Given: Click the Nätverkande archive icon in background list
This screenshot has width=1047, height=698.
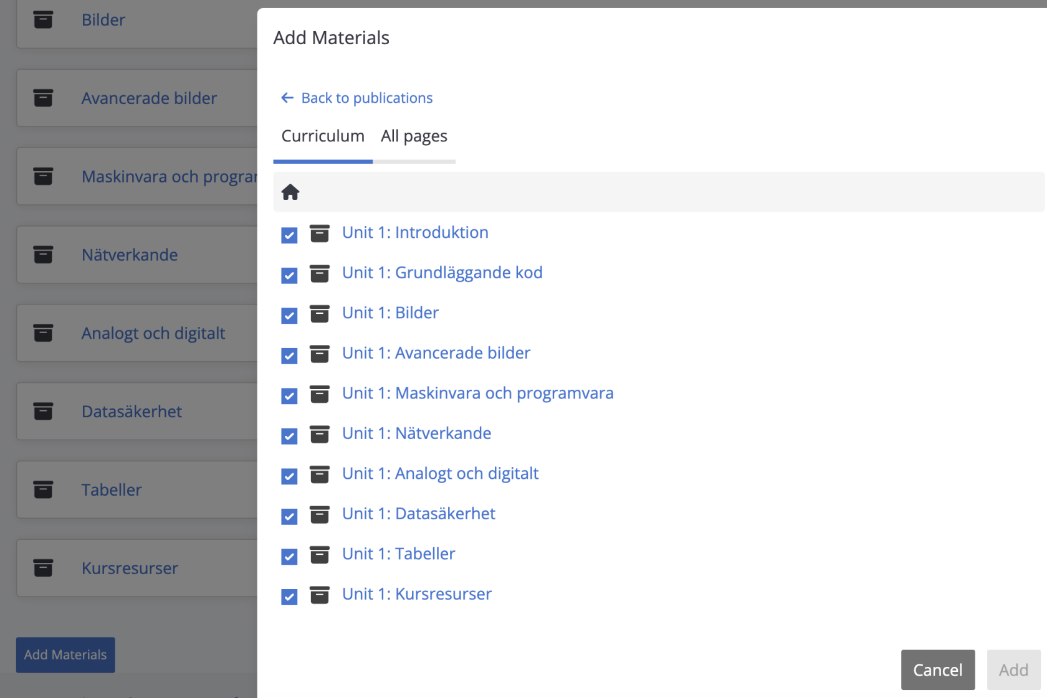Looking at the screenshot, I should coord(43,255).
